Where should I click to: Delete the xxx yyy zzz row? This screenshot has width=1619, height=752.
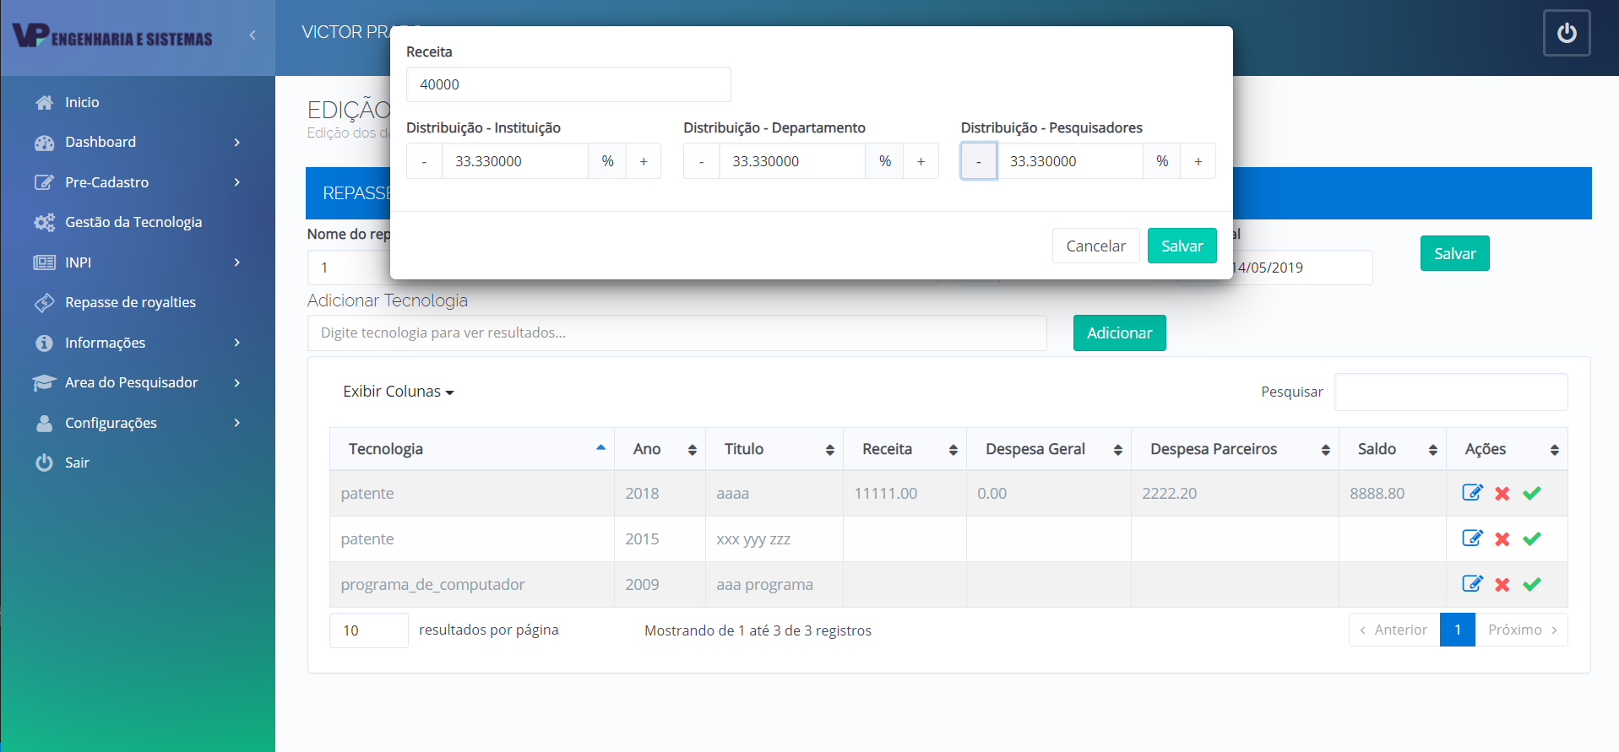click(1502, 539)
